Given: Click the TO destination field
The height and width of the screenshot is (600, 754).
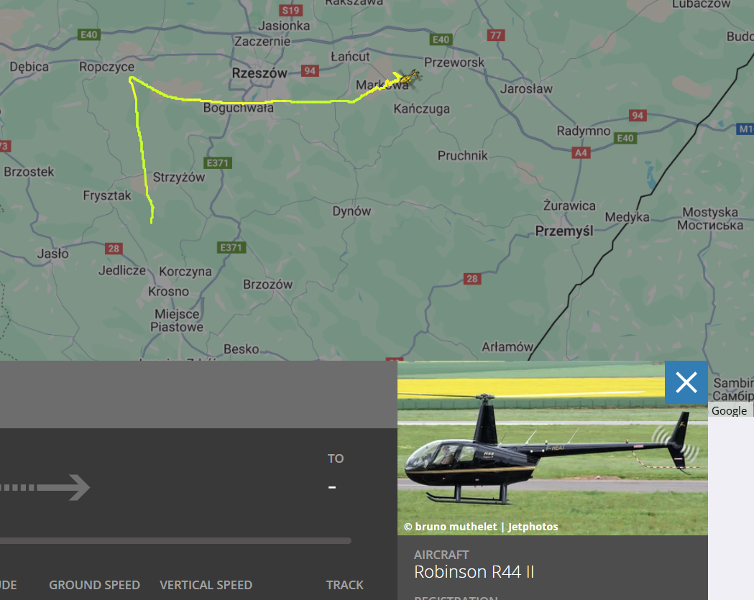Looking at the screenshot, I should click(x=336, y=473).
